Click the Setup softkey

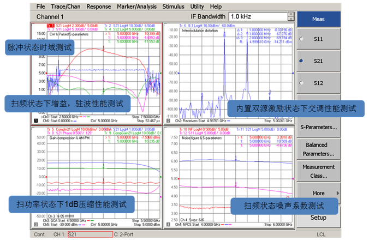[x=319, y=218]
